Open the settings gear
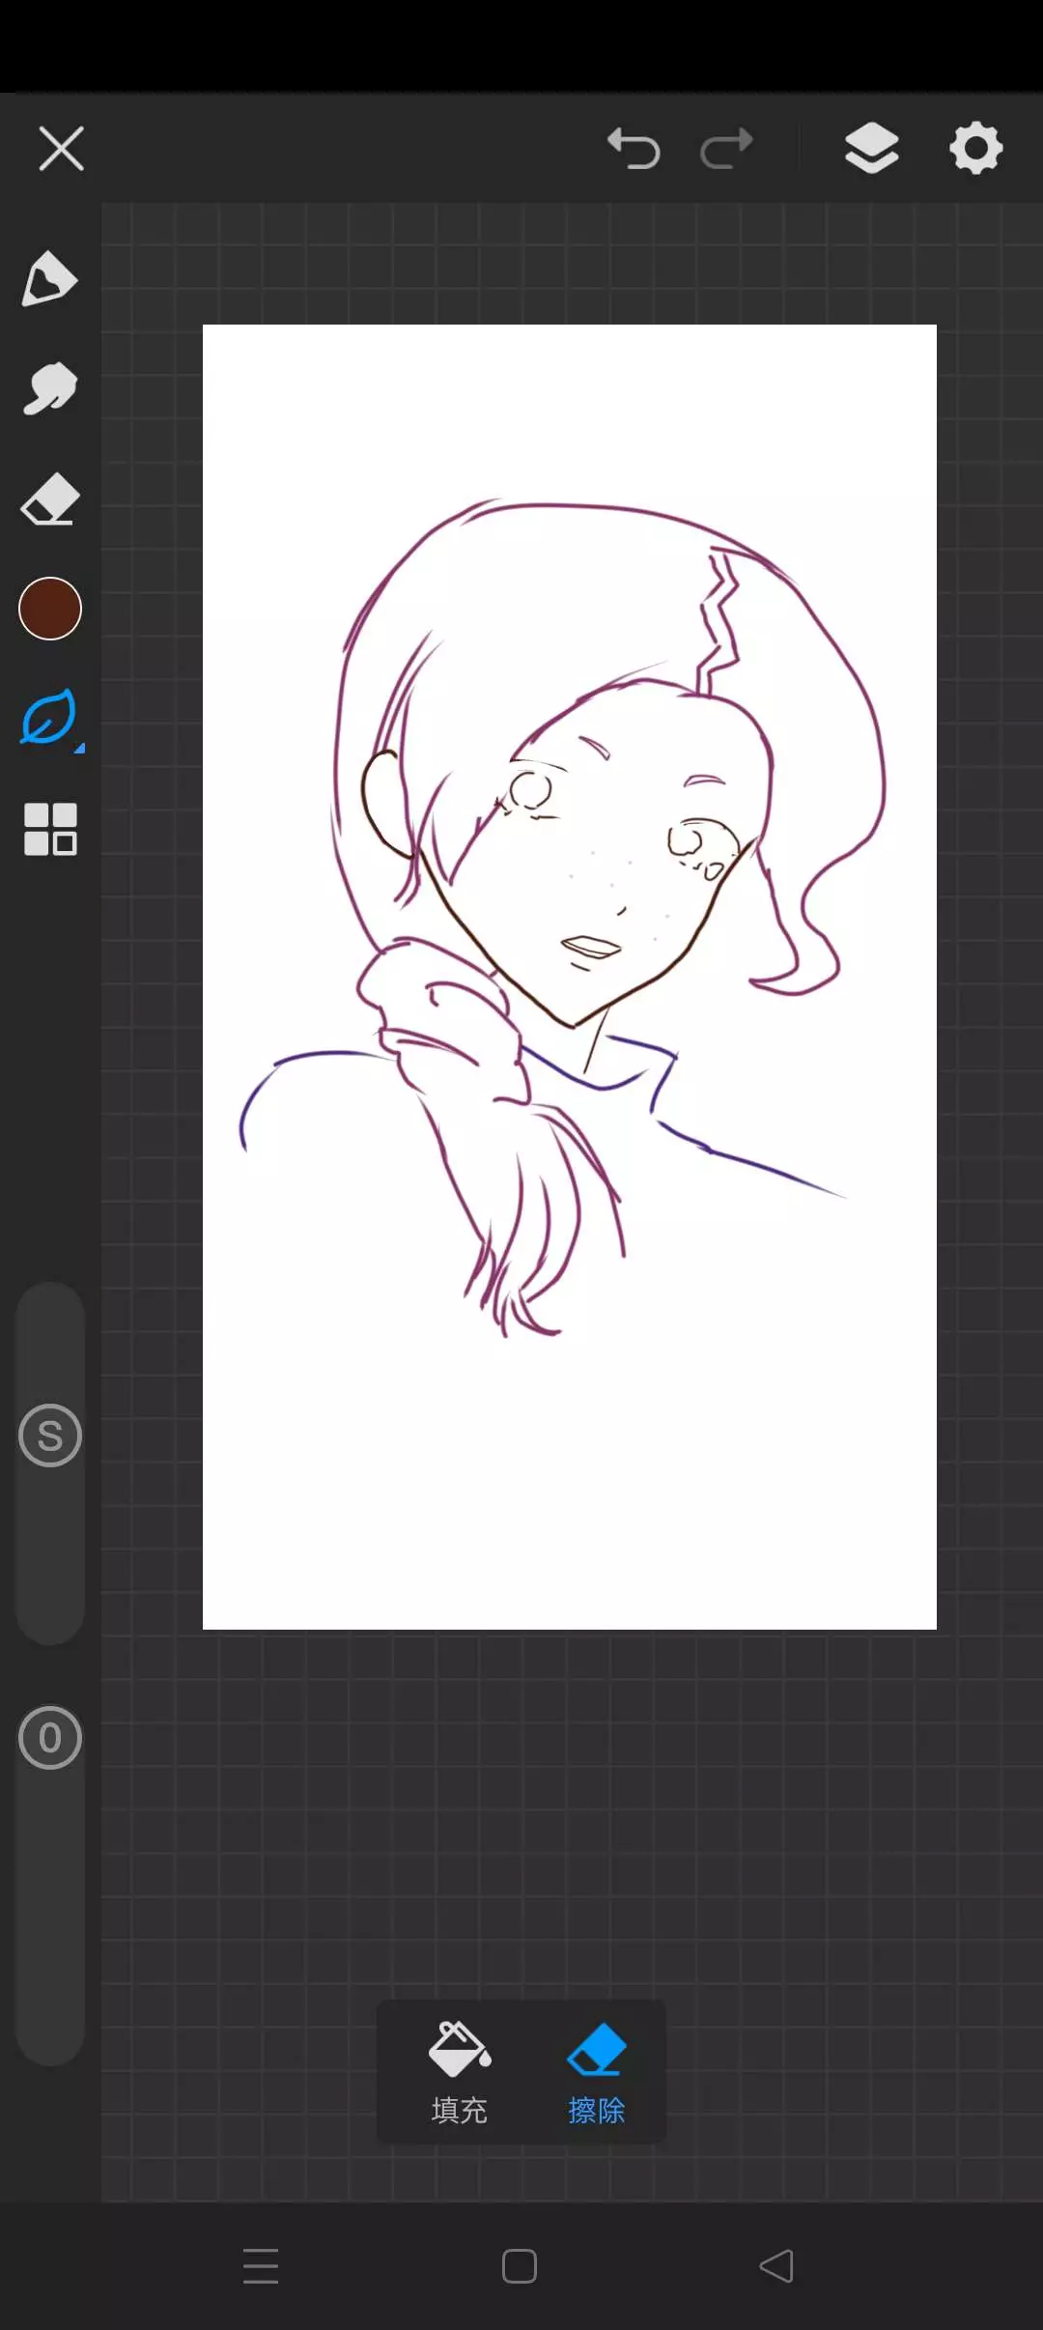Viewport: 1043px width, 2330px height. click(975, 148)
